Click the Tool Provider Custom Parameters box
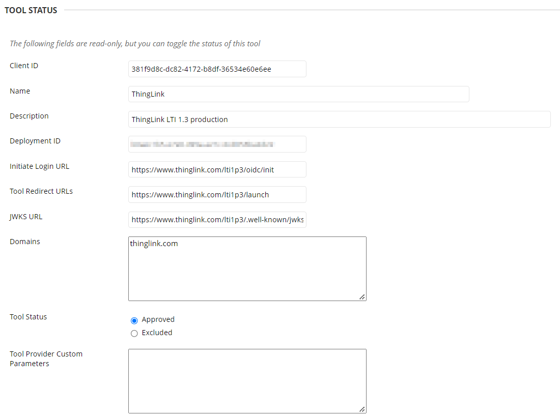560x417 pixels. pyautogui.click(x=247, y=381)
